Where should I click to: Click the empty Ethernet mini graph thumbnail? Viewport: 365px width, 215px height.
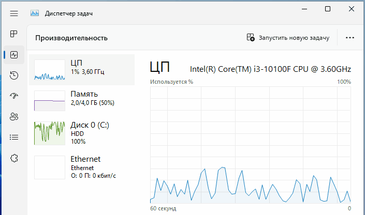coord(50,167)
